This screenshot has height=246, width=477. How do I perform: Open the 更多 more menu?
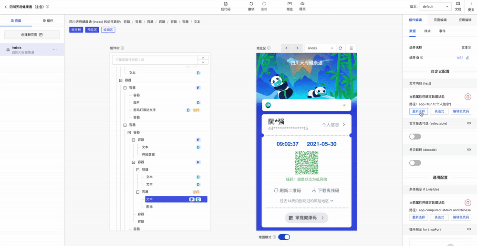(x=471, y=6)
